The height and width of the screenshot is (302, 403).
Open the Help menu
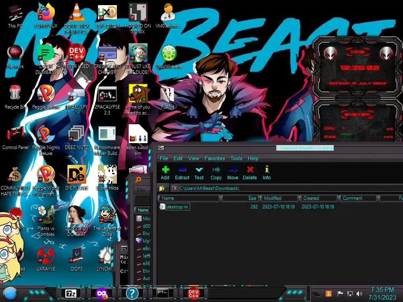[253, 158]
